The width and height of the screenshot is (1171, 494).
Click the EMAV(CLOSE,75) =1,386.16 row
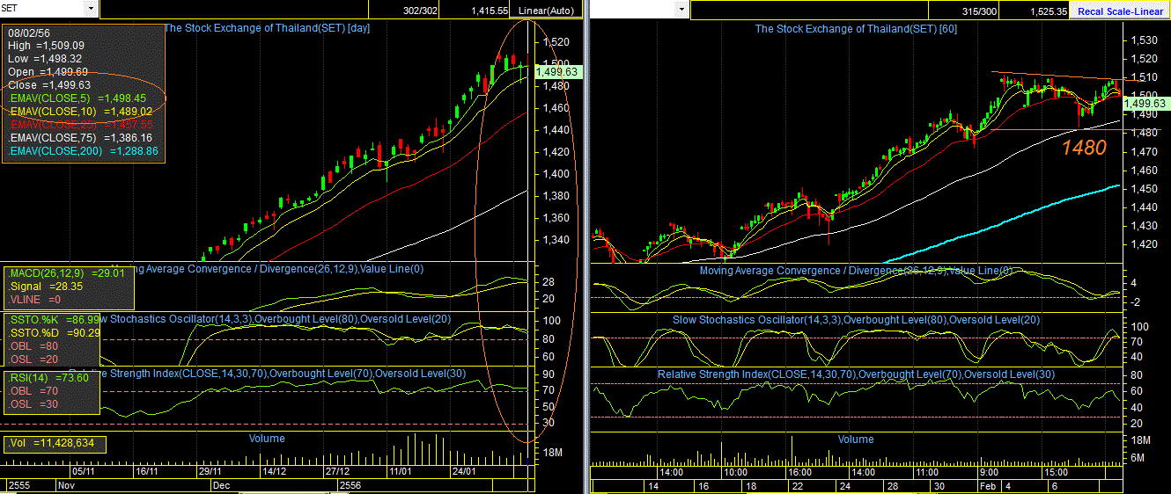pos(80,138)
